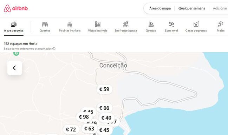This screenshot has height=135, width=228.
Task: Click 'Saiba como ordenamos os resultados' link
Action: coord(28,49)
